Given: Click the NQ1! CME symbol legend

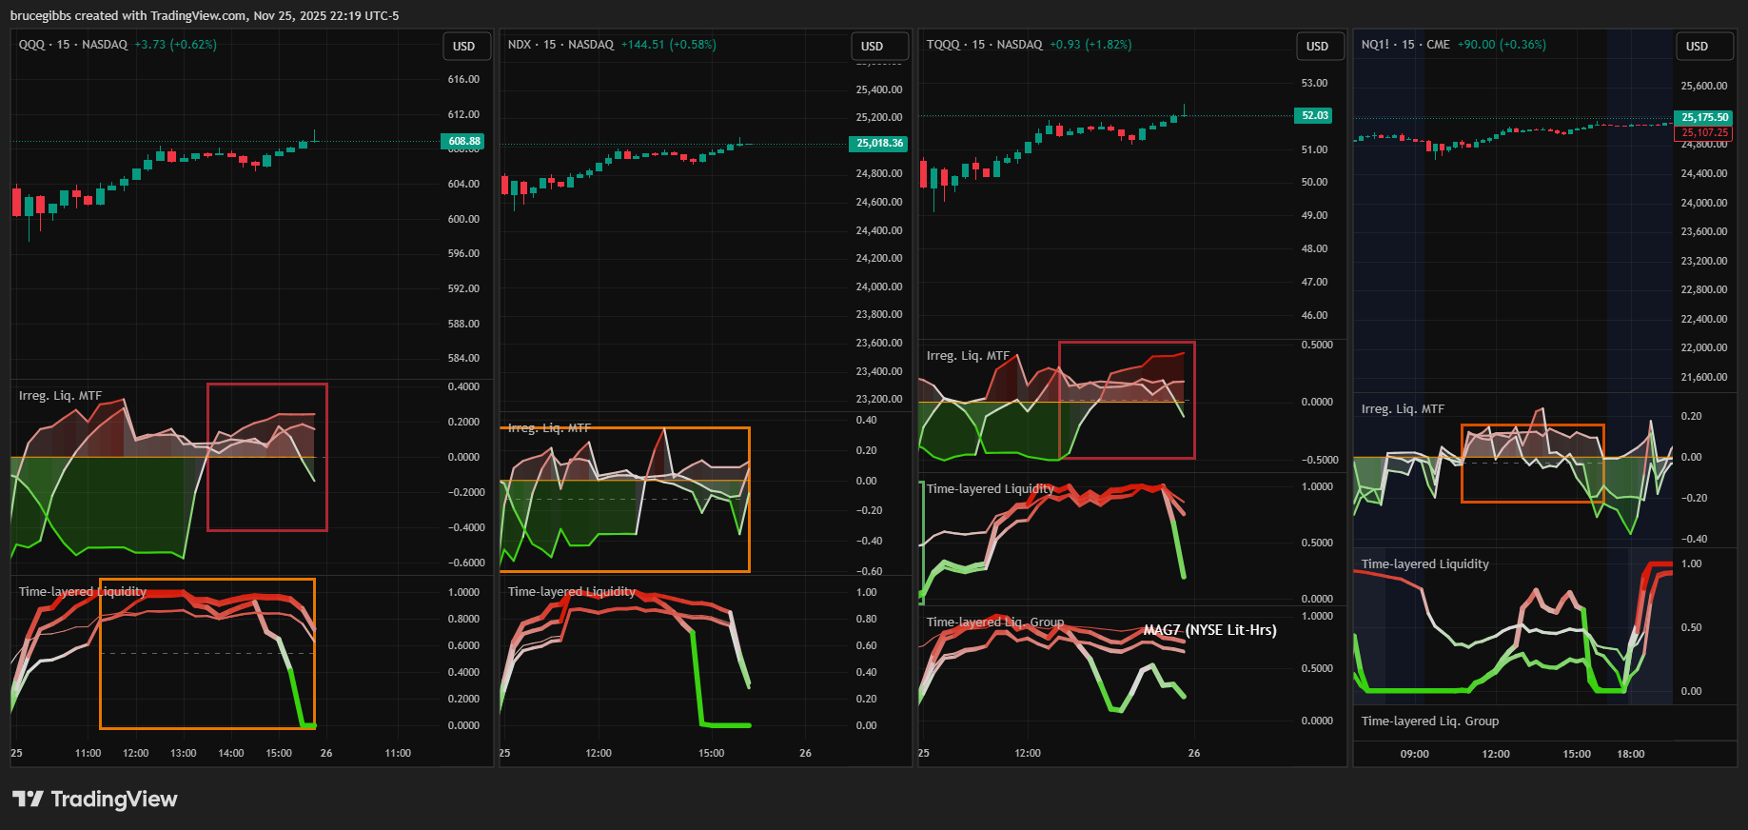Looking at the screenshot, I should [x=1405, y=45].
